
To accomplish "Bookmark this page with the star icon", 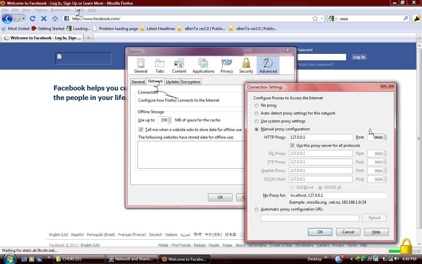I will click(x=315, y=18).
